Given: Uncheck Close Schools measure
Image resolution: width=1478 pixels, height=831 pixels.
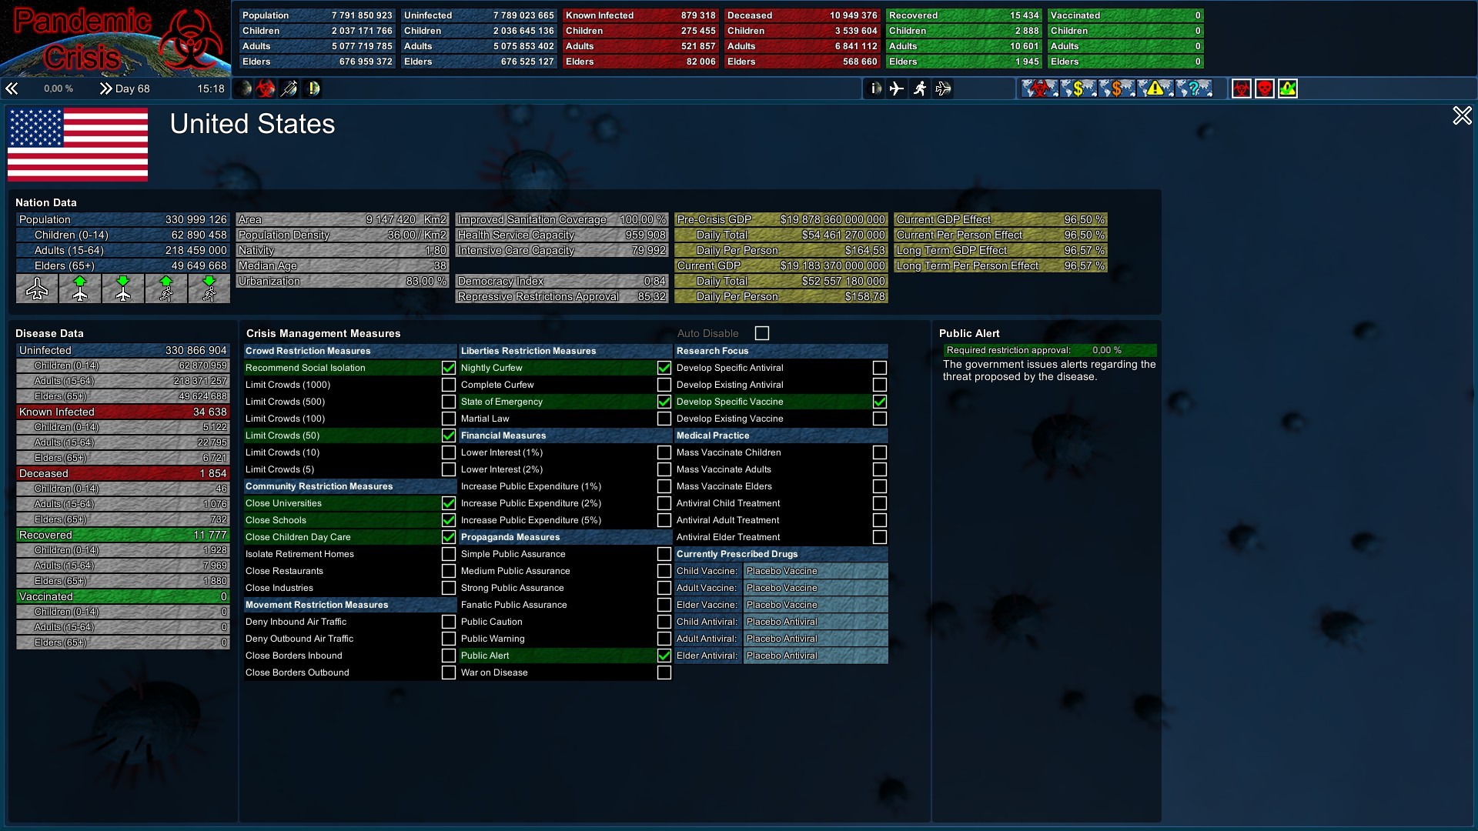Looking at the screenshot, I should [448, 520].
